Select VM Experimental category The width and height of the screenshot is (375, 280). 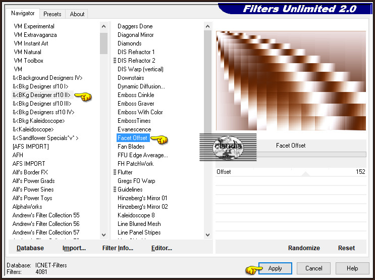click(x=34, y=26)
